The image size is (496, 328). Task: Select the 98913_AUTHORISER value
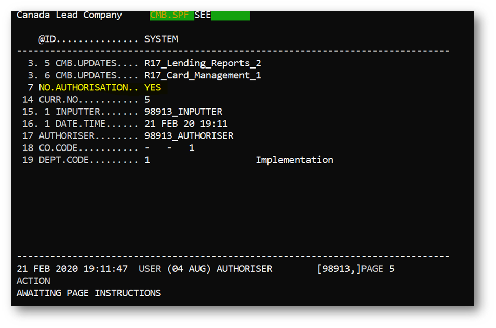coord(189,135)
